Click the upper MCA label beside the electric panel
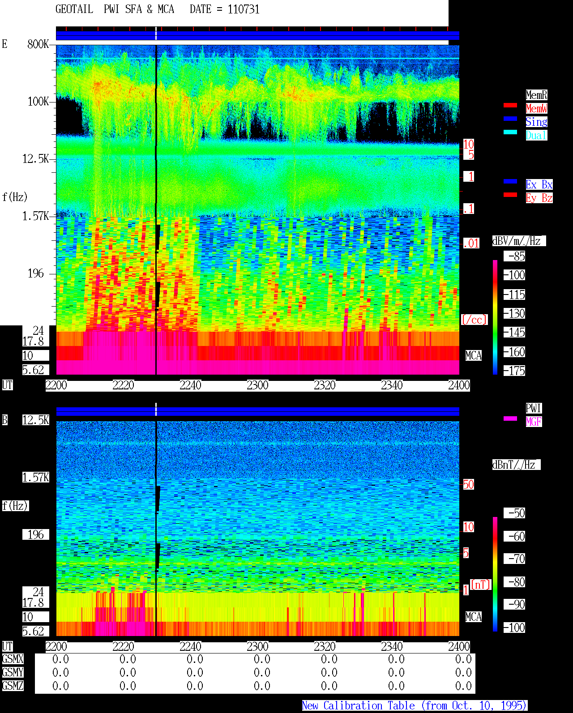The image size is (573, 713). tap(474, 356)
